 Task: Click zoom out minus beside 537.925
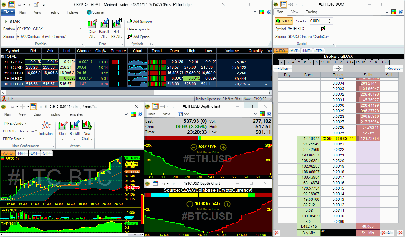193,147
